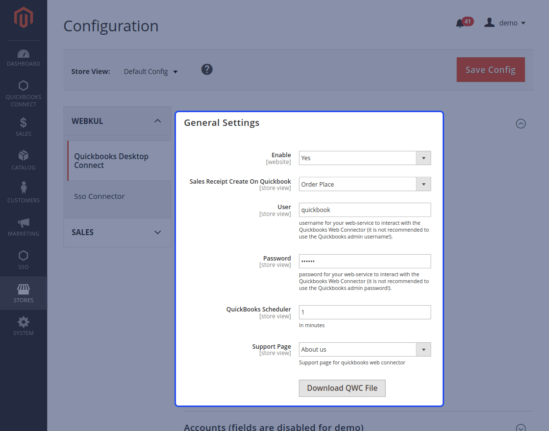
Task: Click the Store View help question-mark icon
Action: (207, 69)
